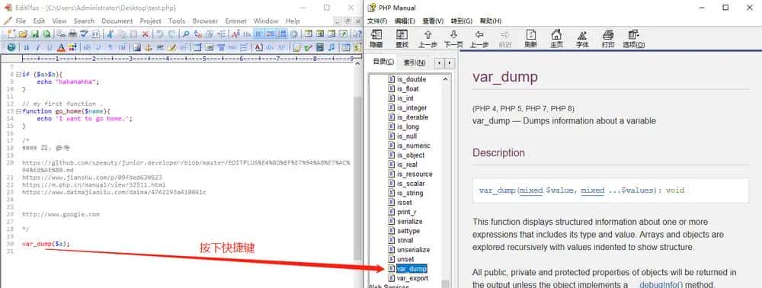Click the green checkmark icon in HTML toolbar

(x=308, y=47)
